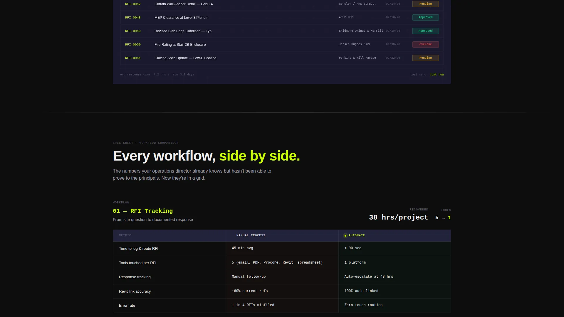
Task: Select the RFI-0049 identifier
Action: pos(133,31)
